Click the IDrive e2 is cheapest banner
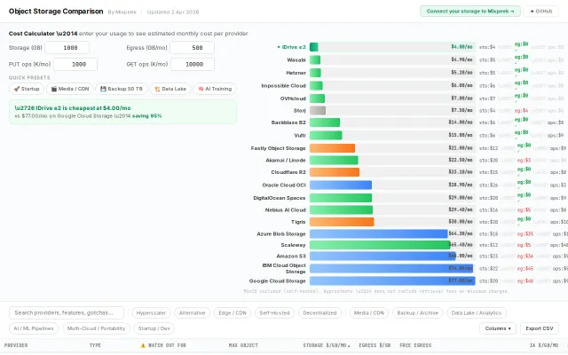Viewport: 568px width, 355px height. coord(122,112)
